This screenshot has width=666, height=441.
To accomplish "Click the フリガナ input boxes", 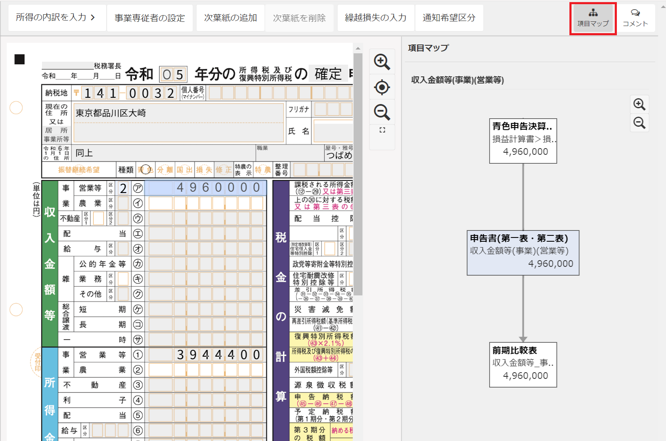I will (x=333, y=109).
